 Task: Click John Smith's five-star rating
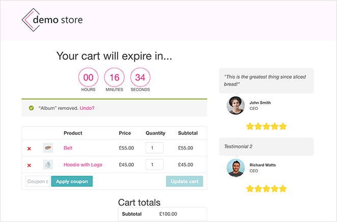[x=266, y=126]
